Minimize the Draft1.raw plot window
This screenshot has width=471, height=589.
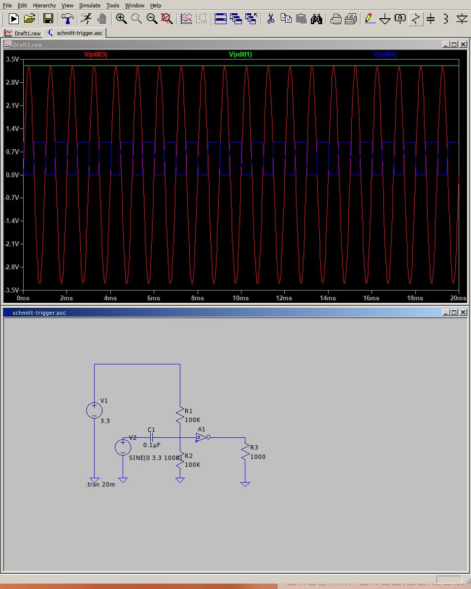446,44
